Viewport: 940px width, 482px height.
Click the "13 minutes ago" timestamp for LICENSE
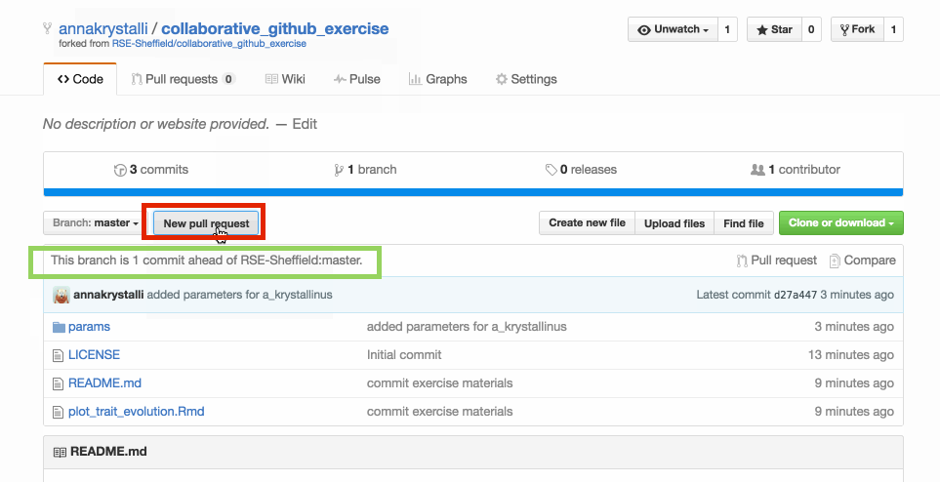(x=850, y=355)
